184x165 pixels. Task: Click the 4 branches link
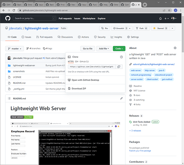33,49
